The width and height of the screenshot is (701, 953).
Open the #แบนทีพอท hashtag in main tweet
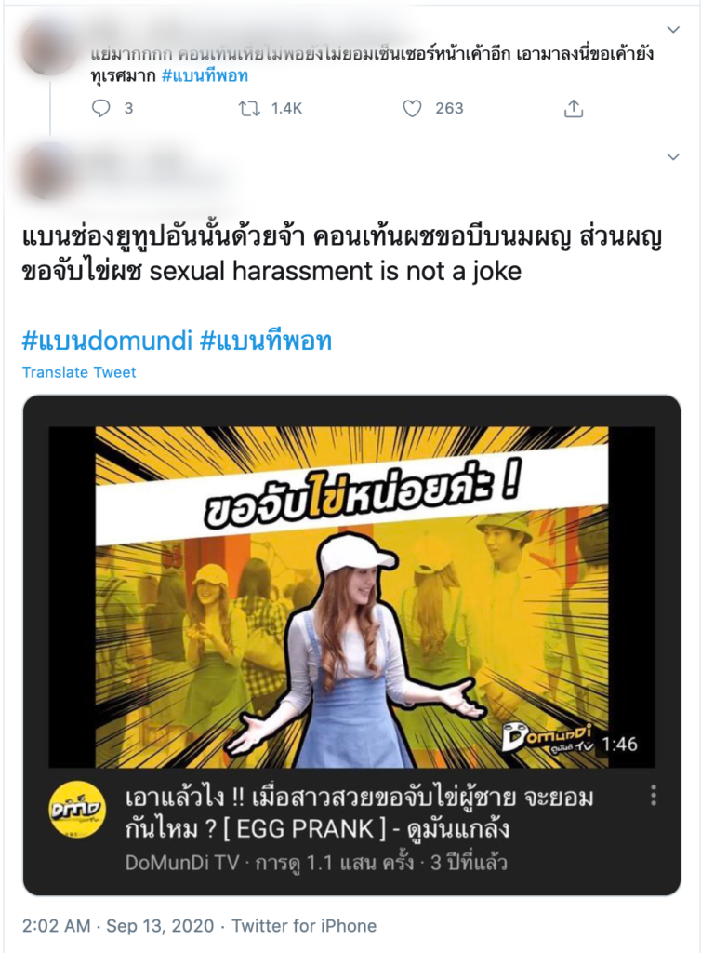(266, 341)
